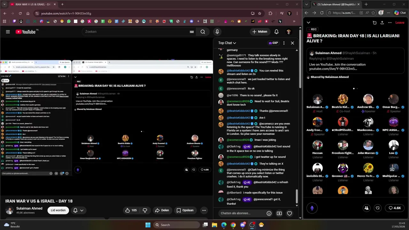409x230 pixels.
Task: Open a new Chrome tab
Action: pyautogui.click(x=62, y=4)
